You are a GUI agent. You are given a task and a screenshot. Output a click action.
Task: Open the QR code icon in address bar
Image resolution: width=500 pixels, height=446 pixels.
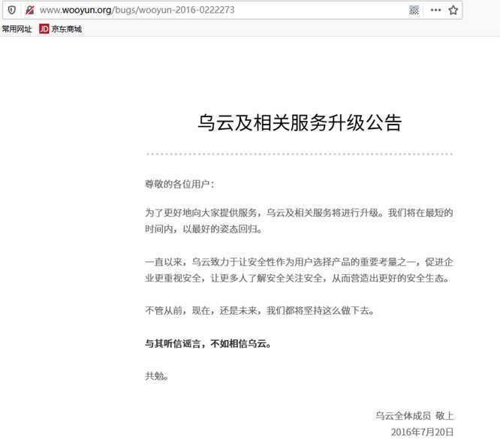[414, 11]
